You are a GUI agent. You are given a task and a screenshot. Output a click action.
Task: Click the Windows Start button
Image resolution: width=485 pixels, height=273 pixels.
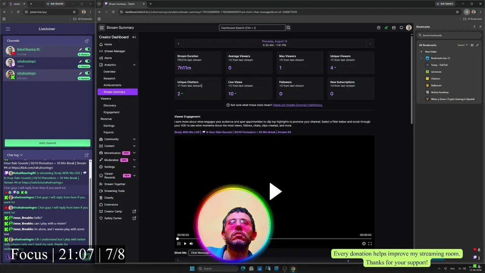(192, 268)
